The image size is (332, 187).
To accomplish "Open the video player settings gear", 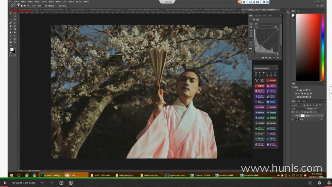I will click(319, 183).
